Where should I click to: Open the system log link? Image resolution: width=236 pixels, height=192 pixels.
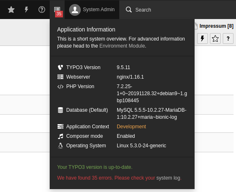168,178
